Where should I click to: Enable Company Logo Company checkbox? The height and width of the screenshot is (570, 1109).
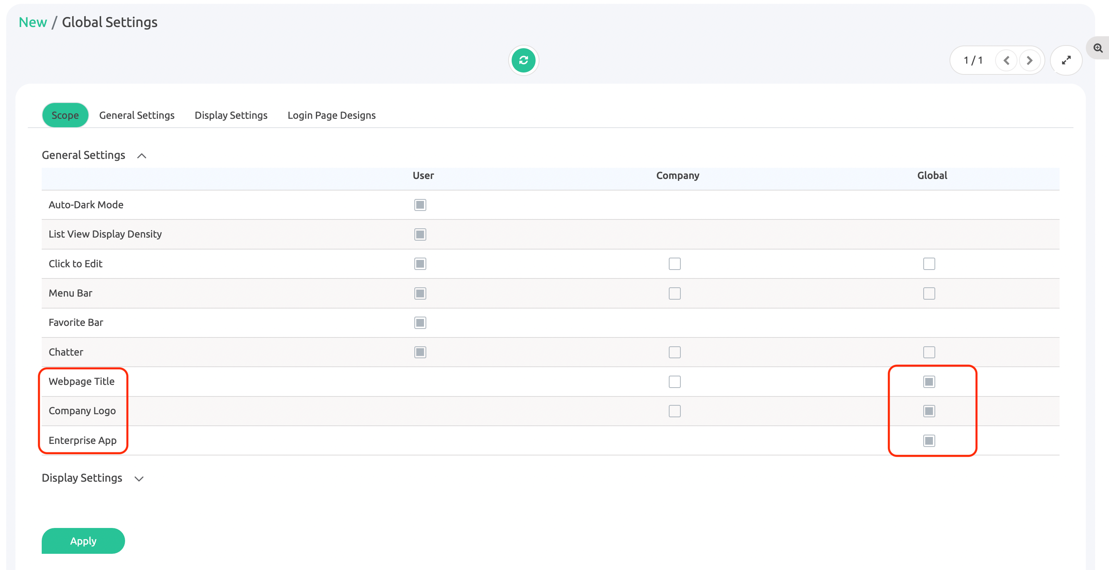674,411
